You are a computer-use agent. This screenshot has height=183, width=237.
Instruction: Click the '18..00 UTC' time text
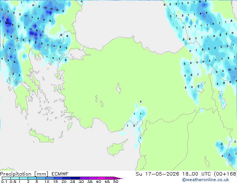(197, 174)
